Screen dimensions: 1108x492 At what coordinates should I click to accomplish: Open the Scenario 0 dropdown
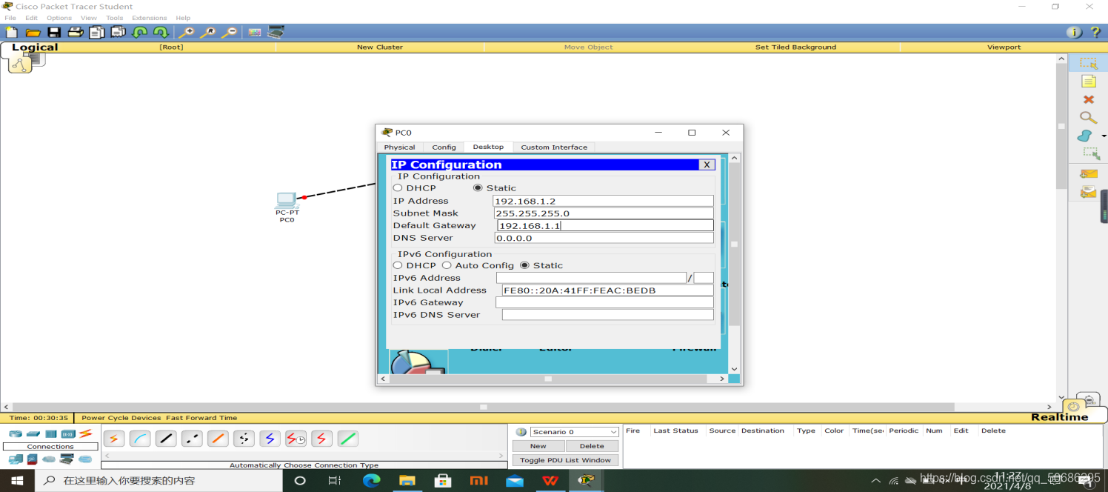pyautogui.click(x=575, y=432)
